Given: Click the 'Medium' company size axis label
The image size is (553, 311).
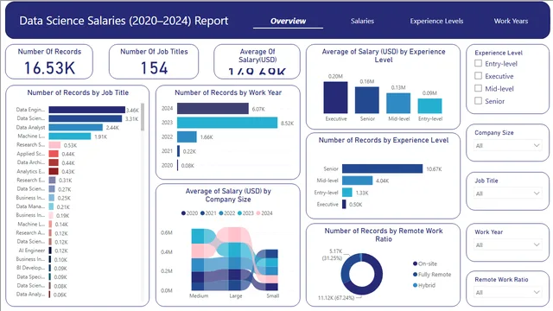Looking at the screenshot, I should coord(199,295).
